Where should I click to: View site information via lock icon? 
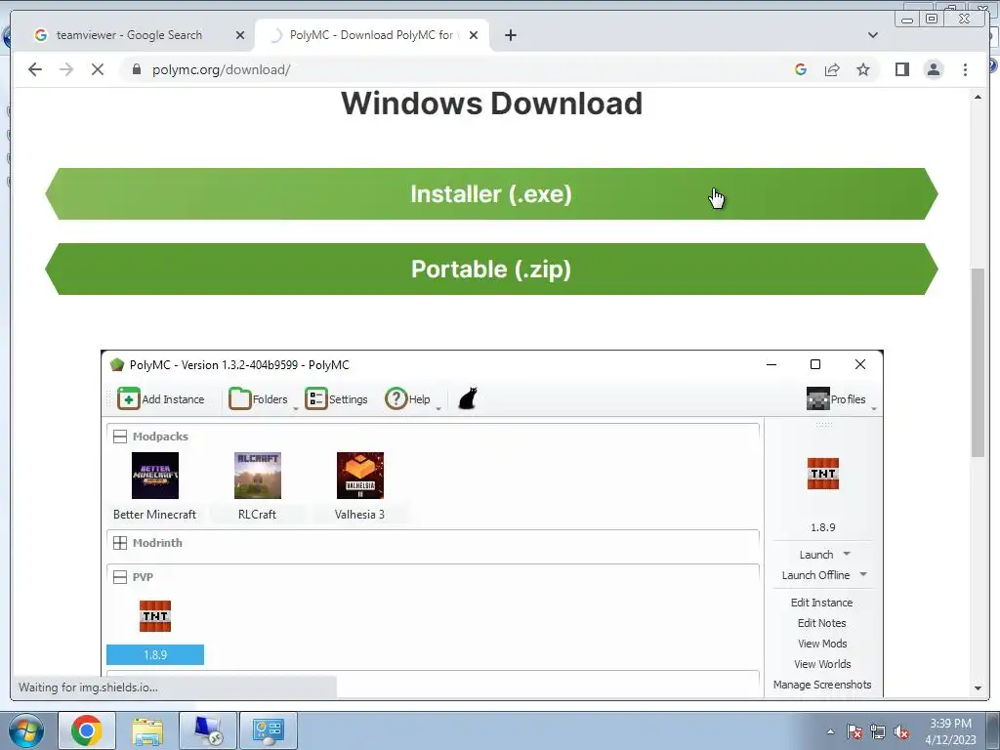tap(136, 69)
